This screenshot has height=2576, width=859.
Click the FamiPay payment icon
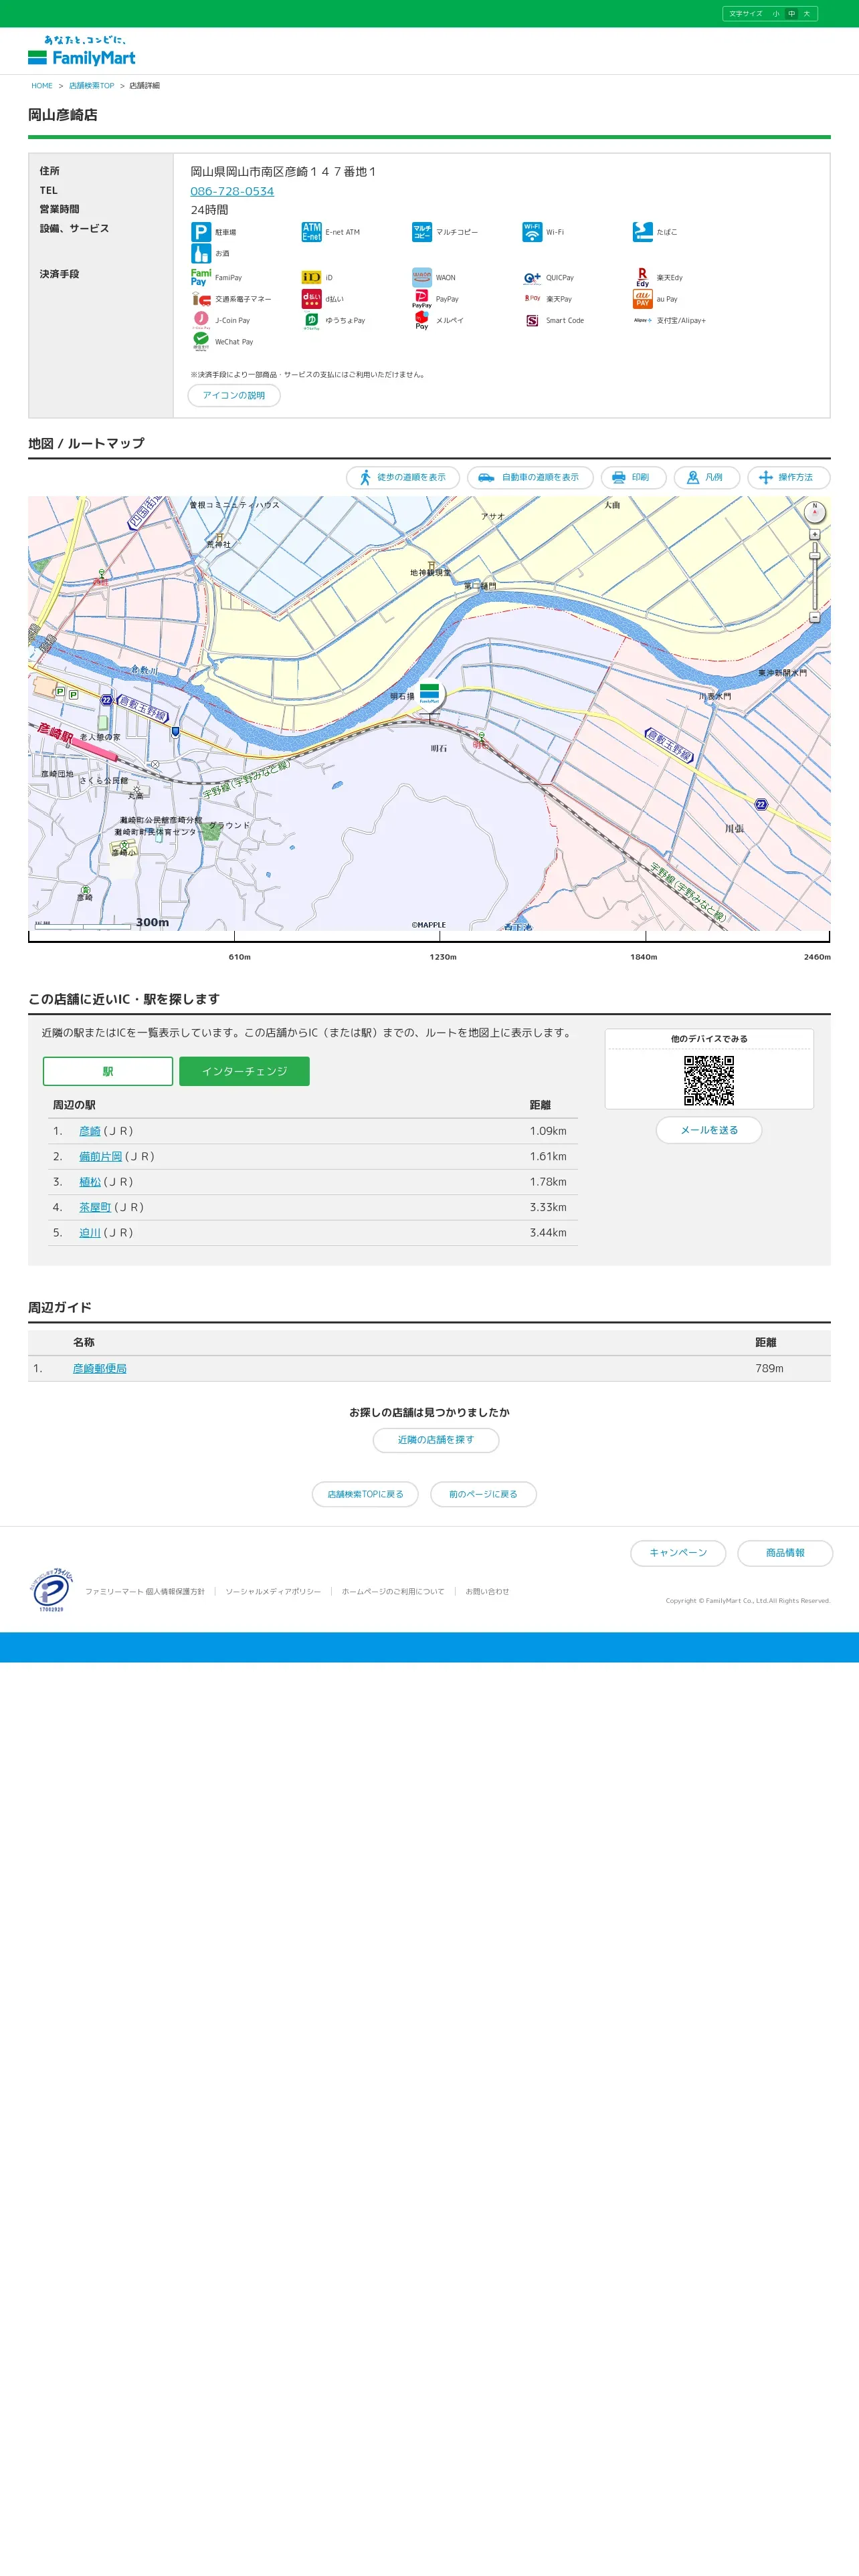[x=201, y=277]
